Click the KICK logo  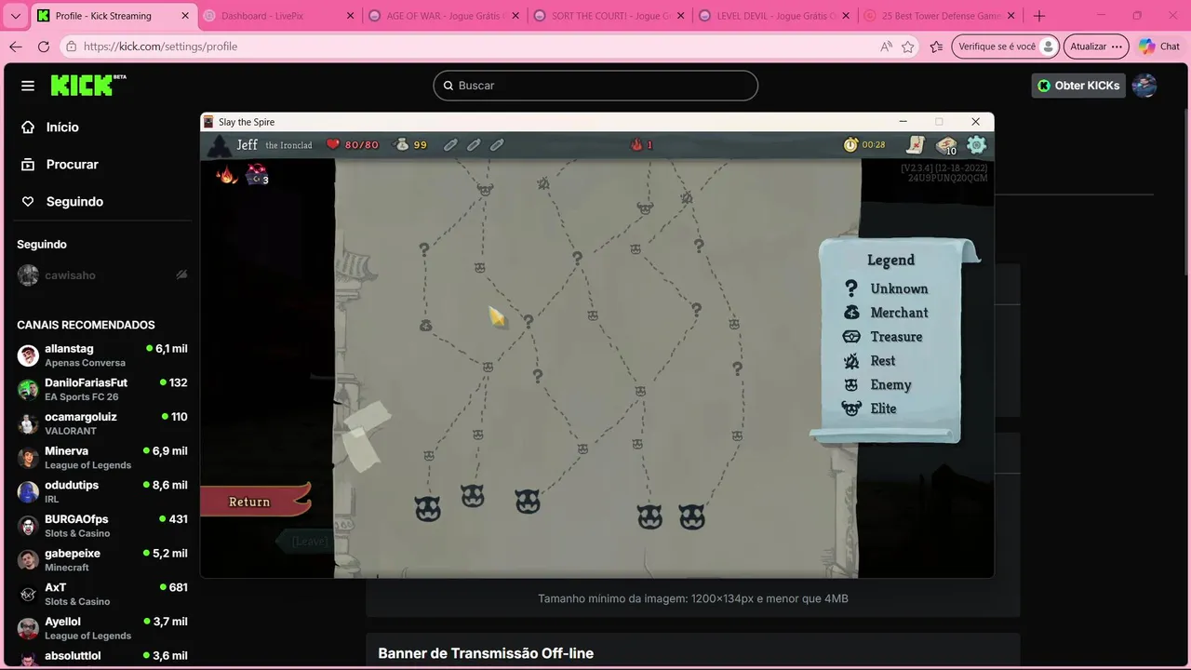pyautogui.click(x=87, y=85)
